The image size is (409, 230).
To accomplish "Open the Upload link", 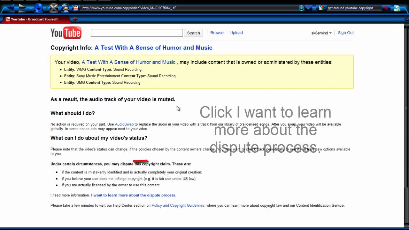I will (x=236, y=33).
